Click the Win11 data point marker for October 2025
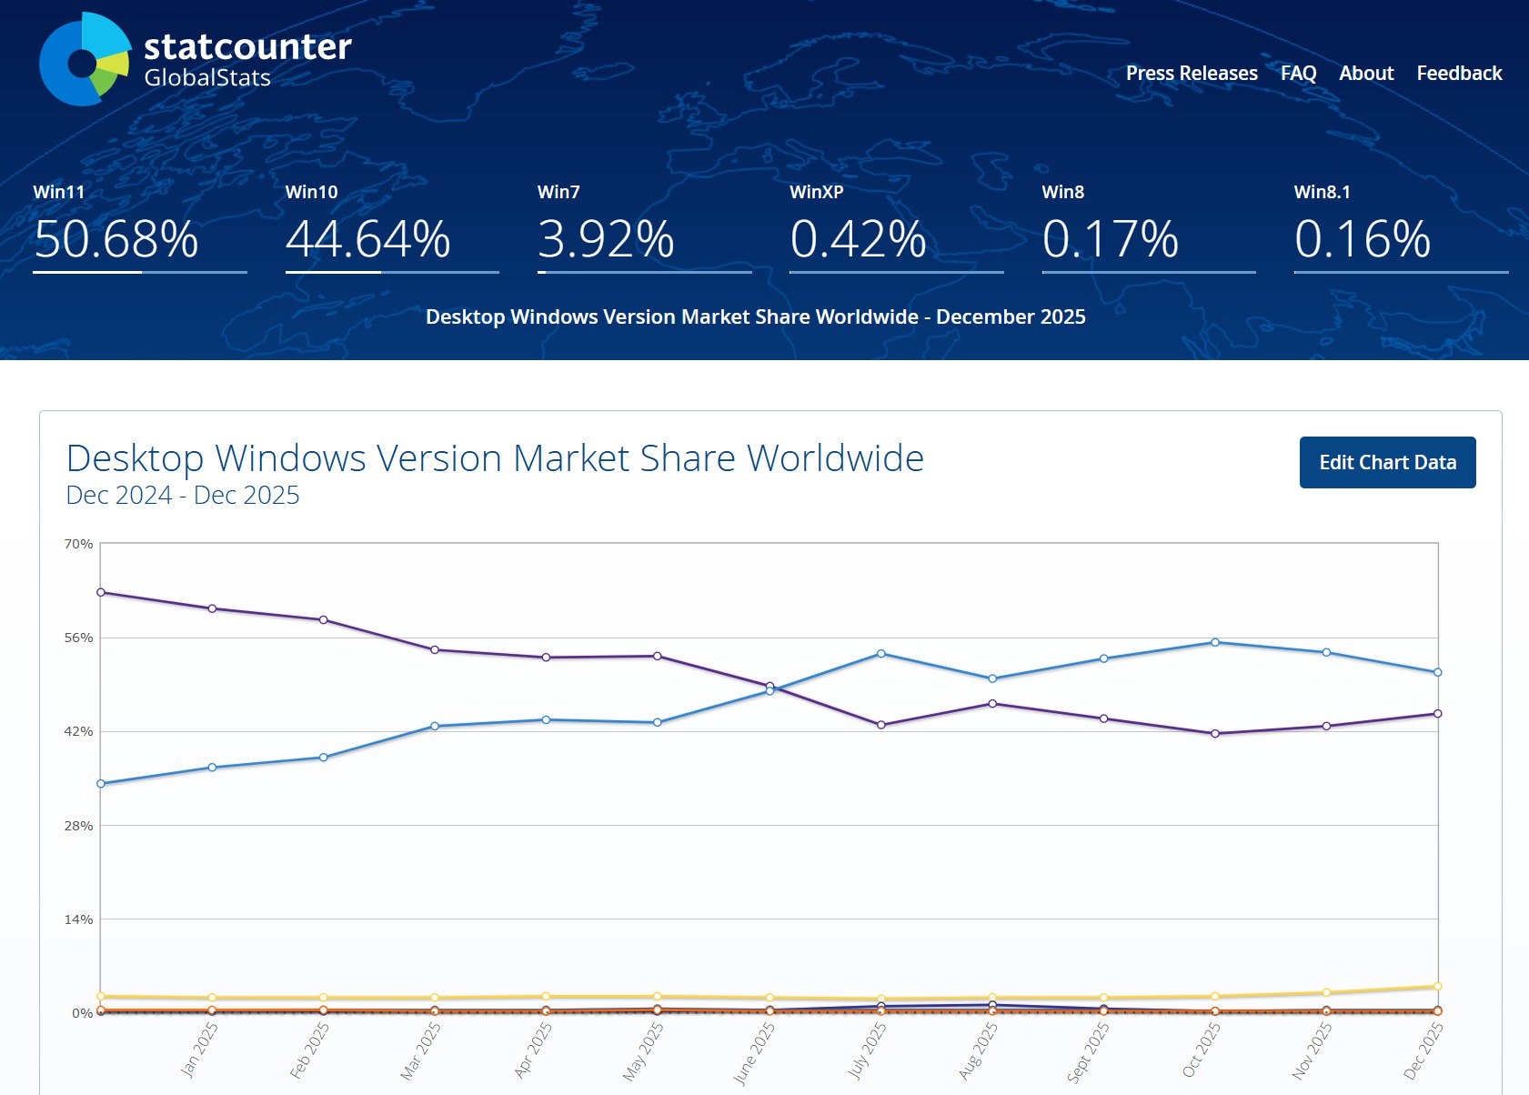This screenshot has width=1529, height=1095. [x=1215, y=643]
